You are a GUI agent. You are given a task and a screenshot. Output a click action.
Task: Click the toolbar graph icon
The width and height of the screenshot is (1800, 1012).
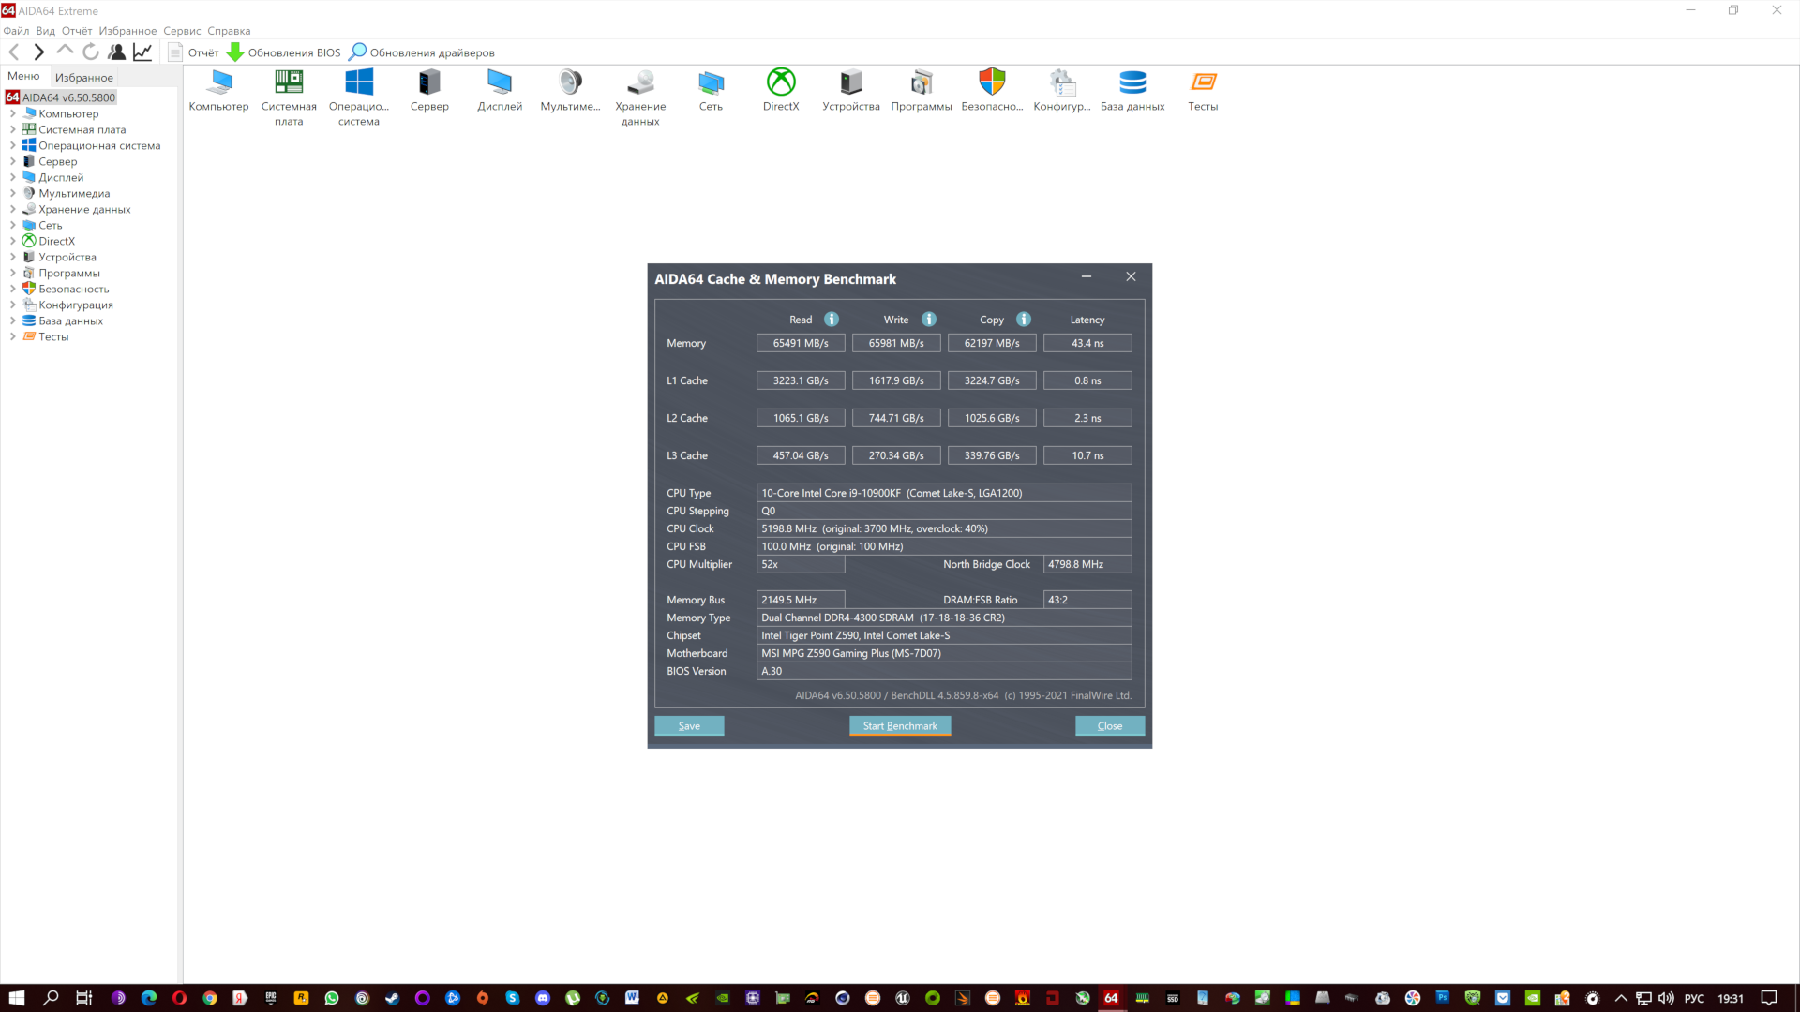click(x=142, y=52)
